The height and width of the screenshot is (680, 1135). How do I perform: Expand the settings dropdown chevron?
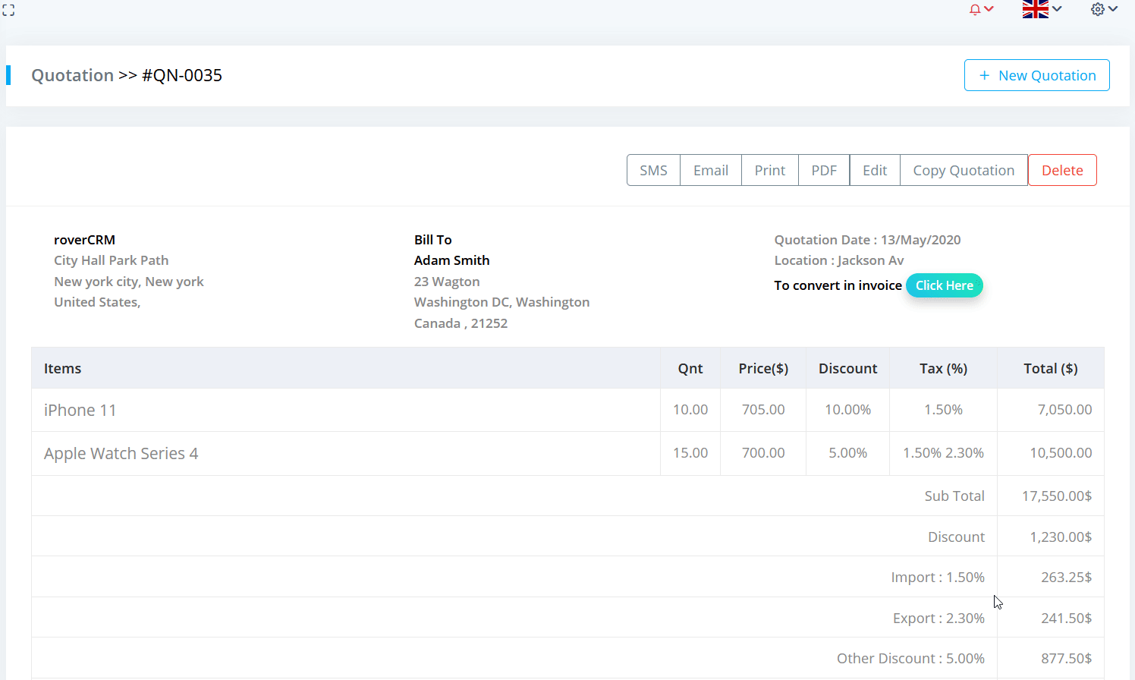1113,9
